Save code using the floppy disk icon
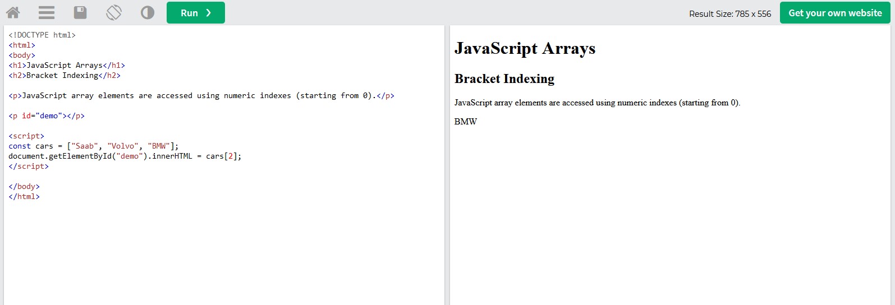This screenshot has height=305, width=895. click(x=80, y=12)
